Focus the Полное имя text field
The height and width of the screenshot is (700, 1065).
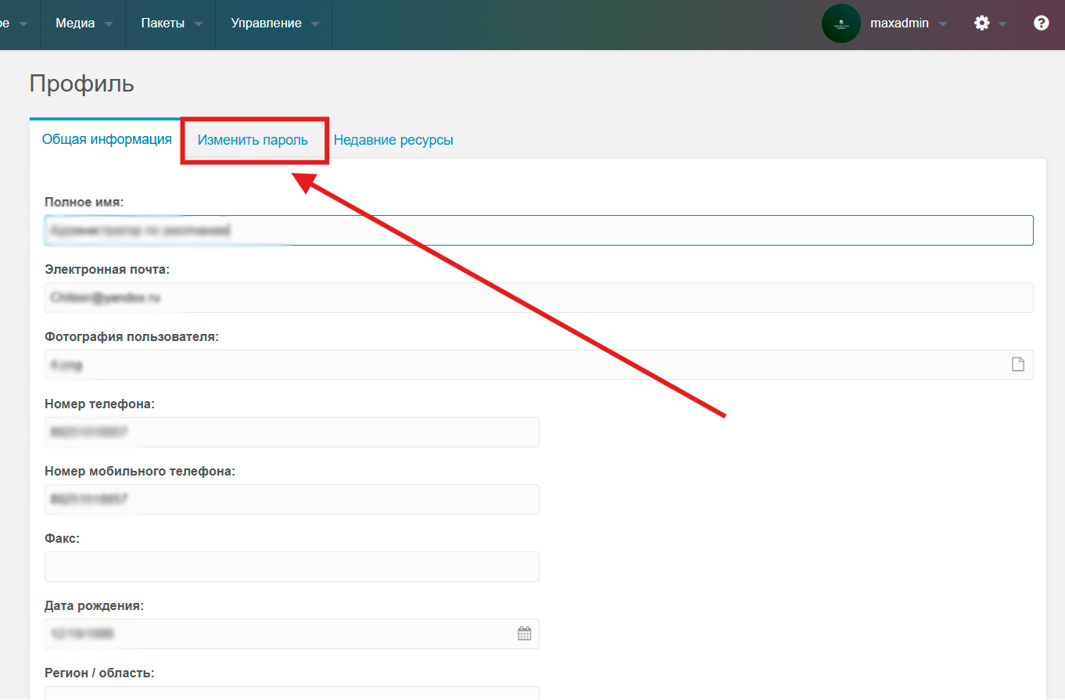(539, 231)
